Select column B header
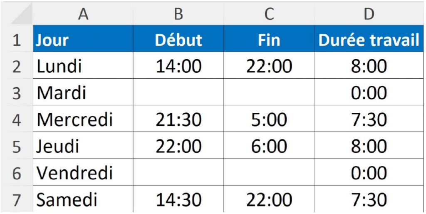Image resolution: width=426 pixels, height=214 pixels. point(178,14)
